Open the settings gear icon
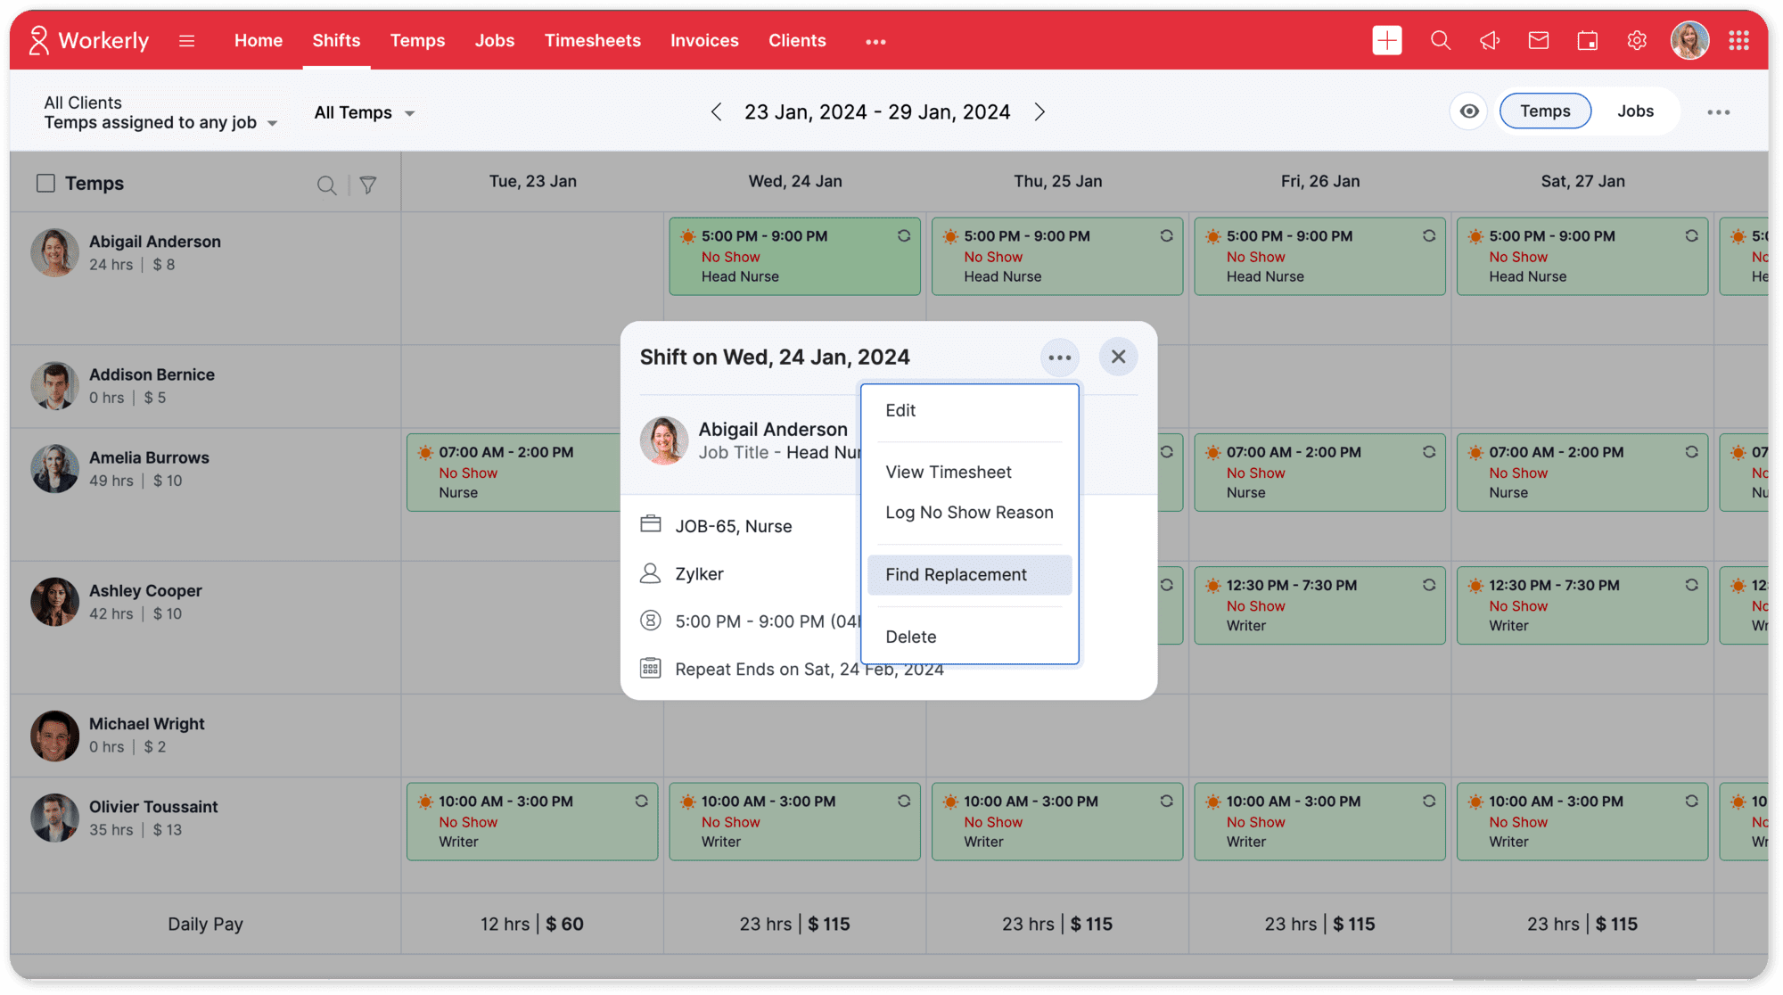 point(1636,40)
